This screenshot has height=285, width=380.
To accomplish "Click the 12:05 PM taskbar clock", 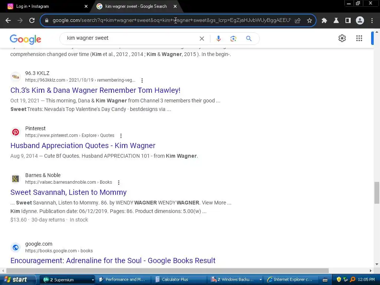I will (366, 279).
